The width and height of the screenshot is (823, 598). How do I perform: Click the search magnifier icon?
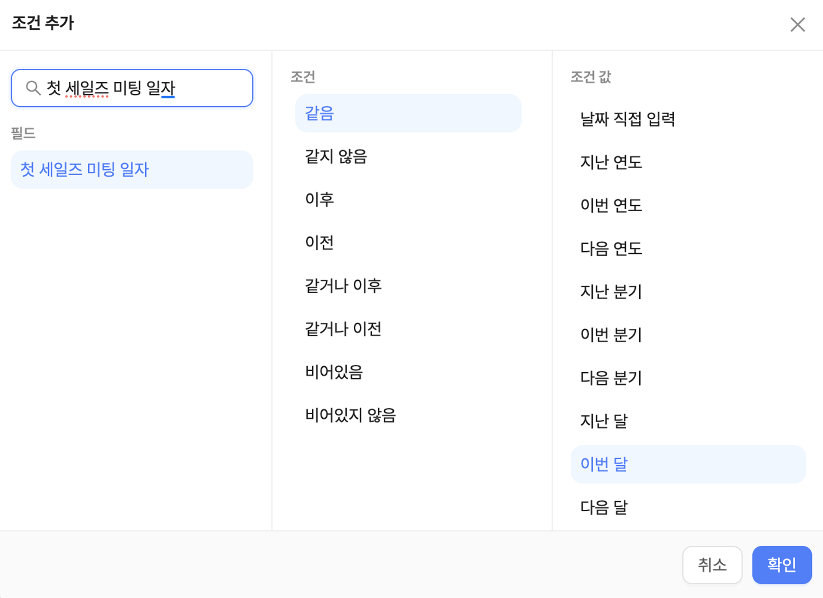click(33, 88)
